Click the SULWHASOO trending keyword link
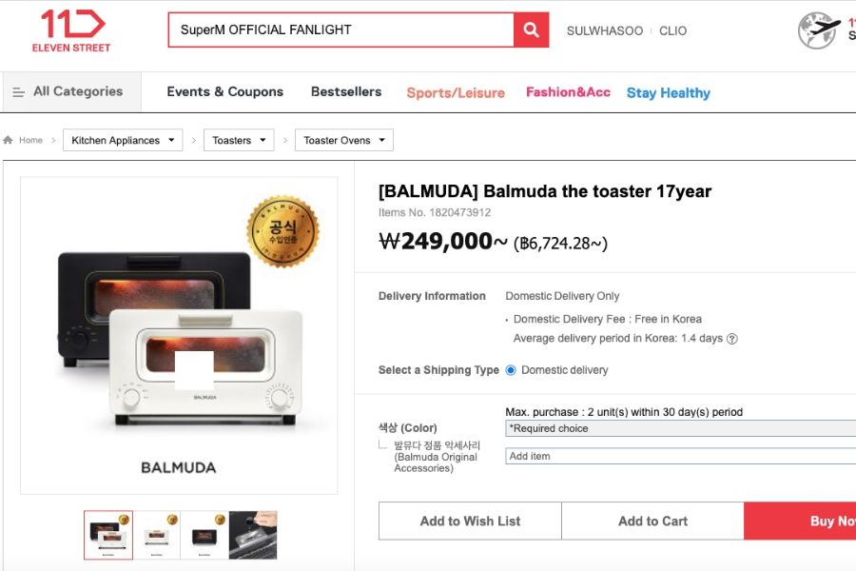The image size is (856, 571). (x=605, y=30)
